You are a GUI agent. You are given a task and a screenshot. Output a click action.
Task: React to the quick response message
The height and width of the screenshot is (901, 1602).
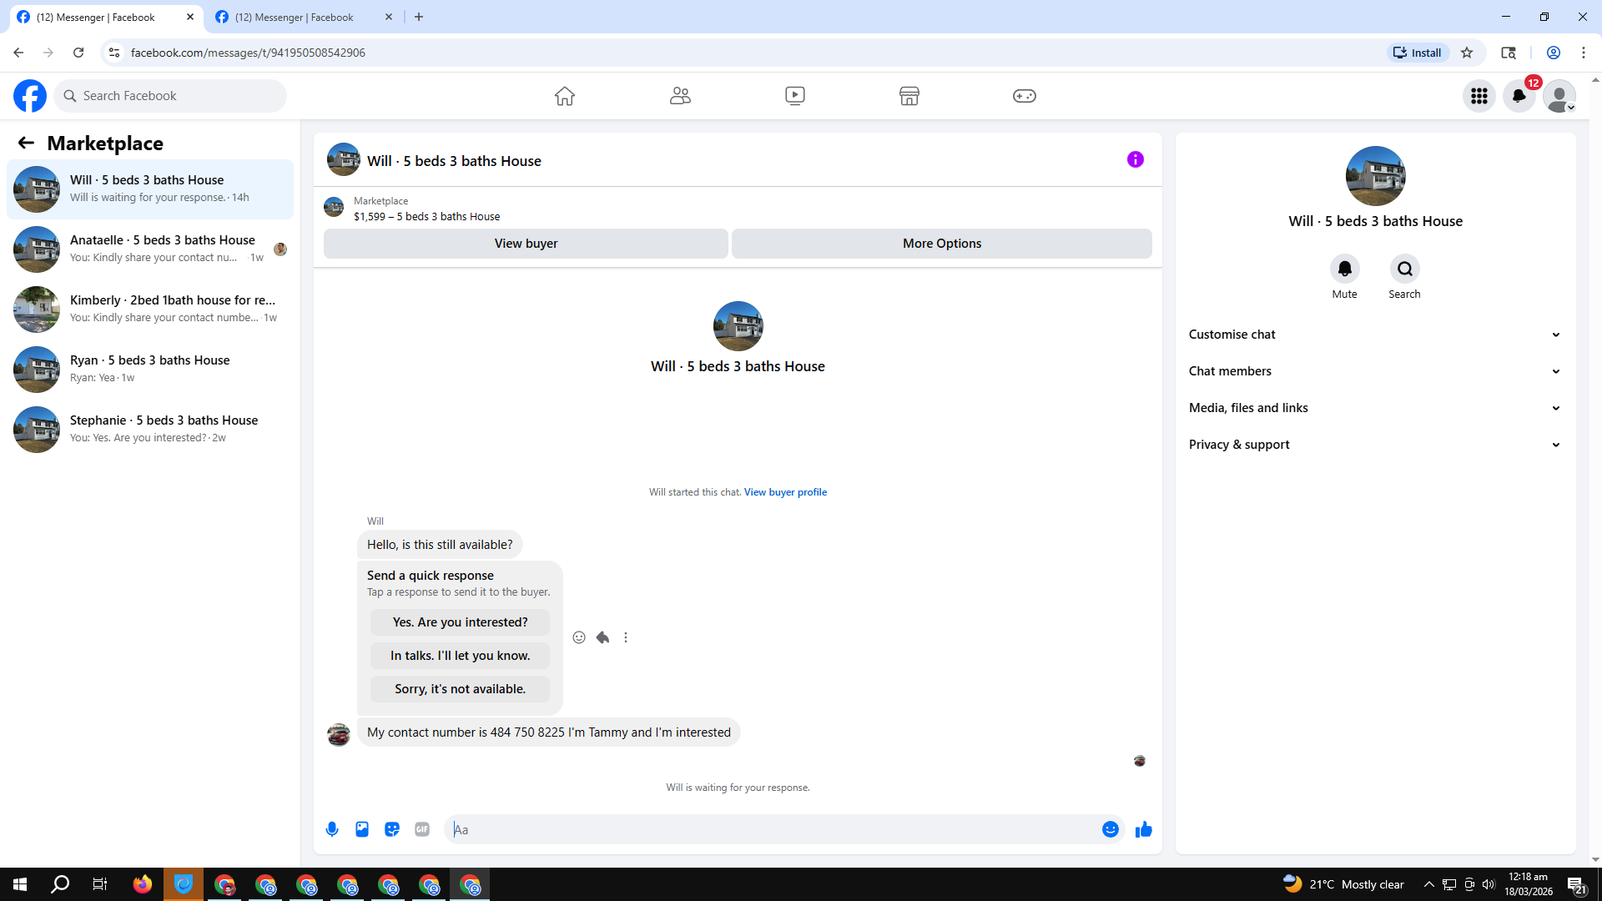tap(579, 637)
